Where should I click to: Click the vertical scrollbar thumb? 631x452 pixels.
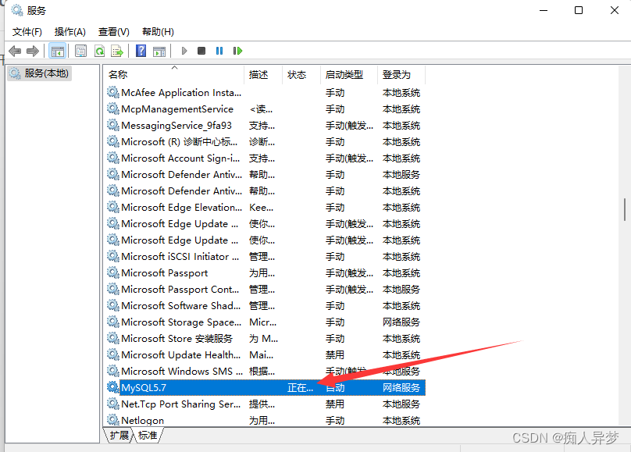625,209
